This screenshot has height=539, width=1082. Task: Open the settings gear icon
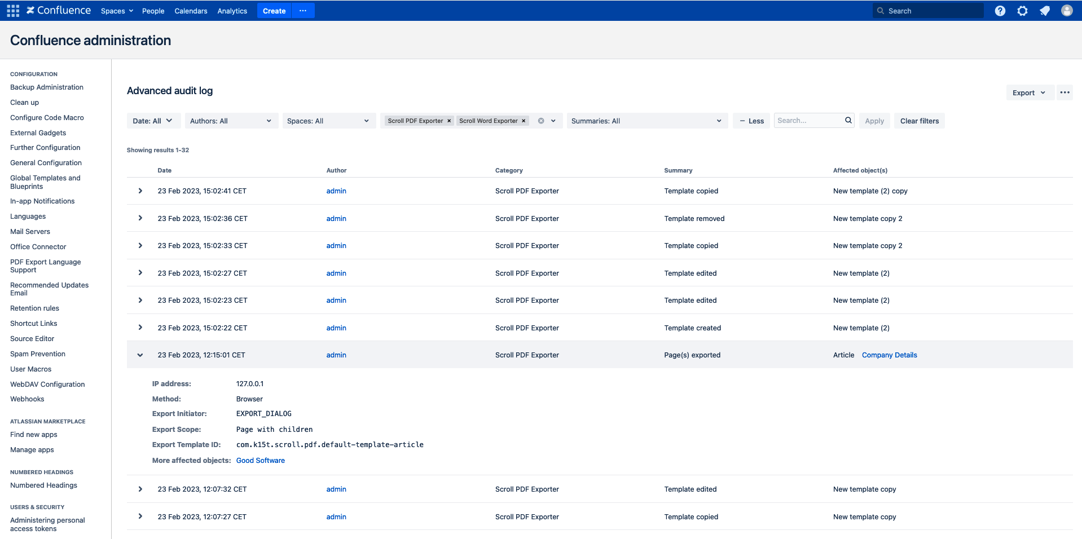(x=1022, y=11)
